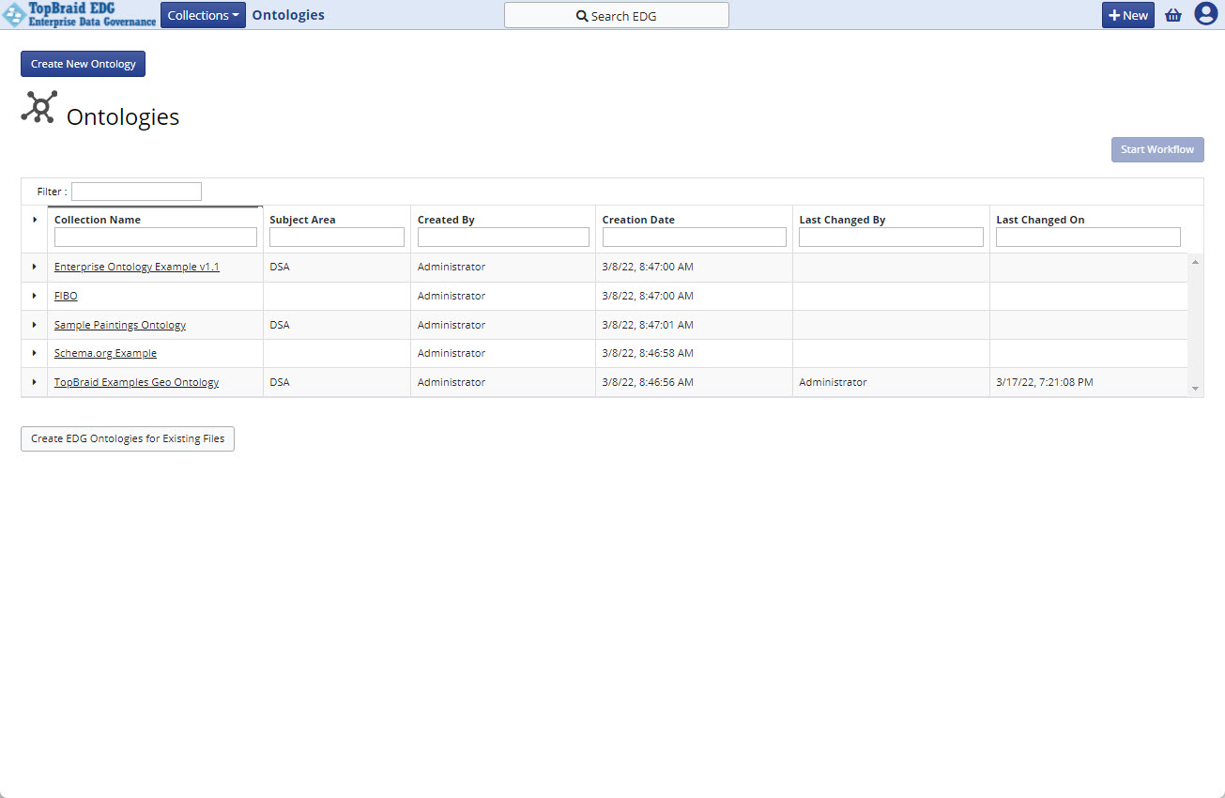
Task: Open the user profile icon
Action: point(1205,14)
